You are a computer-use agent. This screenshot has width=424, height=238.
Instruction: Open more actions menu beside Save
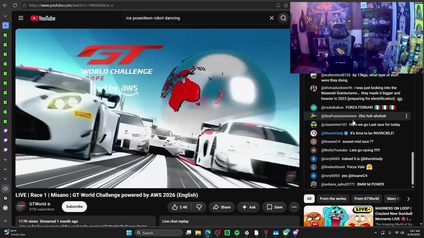294,207
